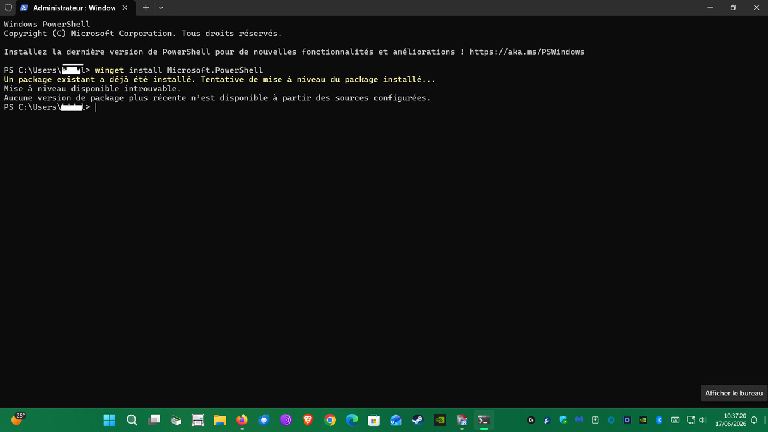Click text "Mise à niveau disponible introuvable."

point(92,89)
